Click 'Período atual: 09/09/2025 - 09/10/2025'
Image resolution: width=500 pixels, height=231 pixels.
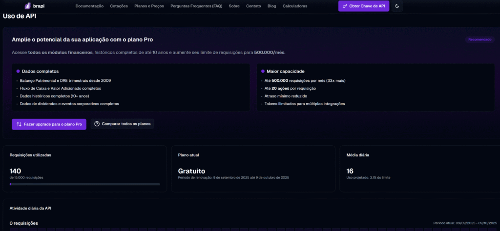[465, 223]
